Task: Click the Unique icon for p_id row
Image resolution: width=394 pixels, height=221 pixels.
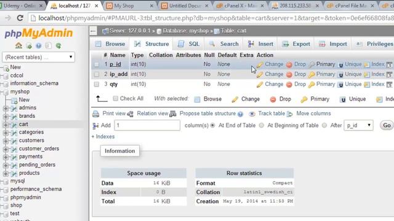Action: [x=340, y=65]
